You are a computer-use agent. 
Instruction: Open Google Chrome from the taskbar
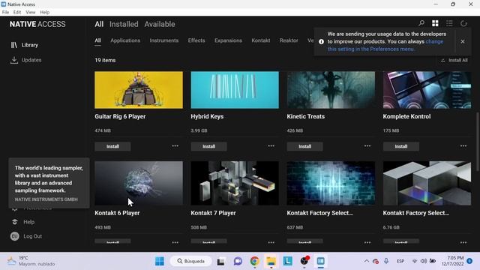click(x=254, y=261)
